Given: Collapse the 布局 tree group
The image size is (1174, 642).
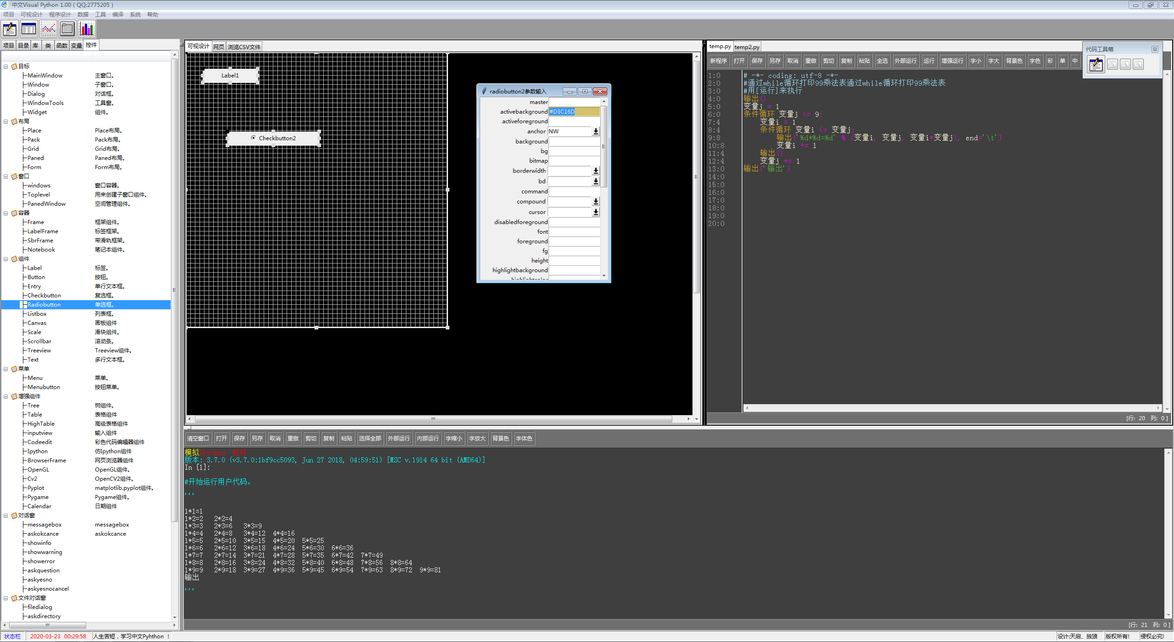Looking at the screenshot, I should coord(6,121).
